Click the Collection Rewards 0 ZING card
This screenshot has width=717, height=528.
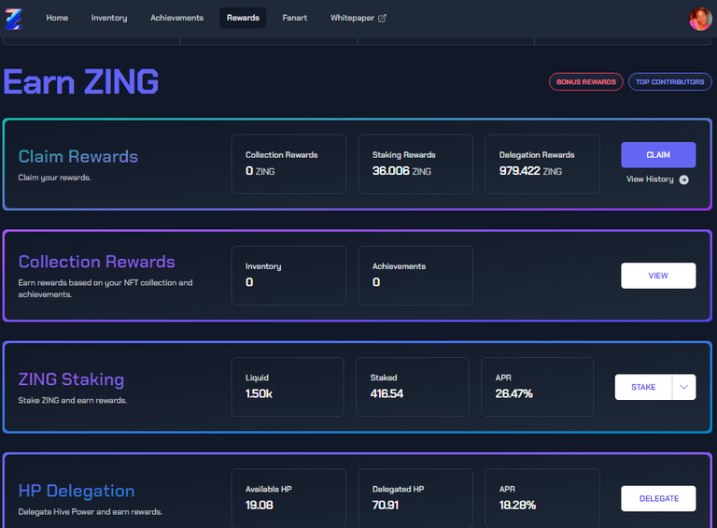tap(288, 164)
